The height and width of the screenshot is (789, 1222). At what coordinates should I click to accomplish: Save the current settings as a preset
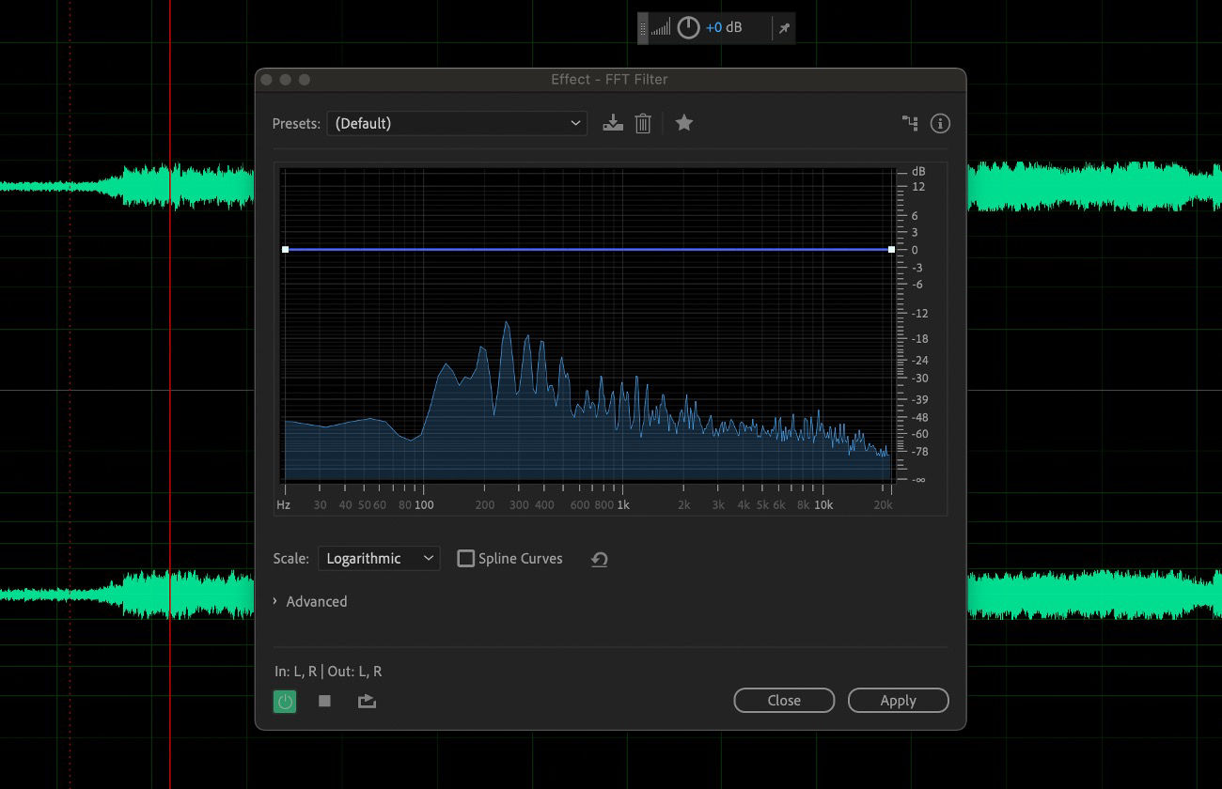612,122
